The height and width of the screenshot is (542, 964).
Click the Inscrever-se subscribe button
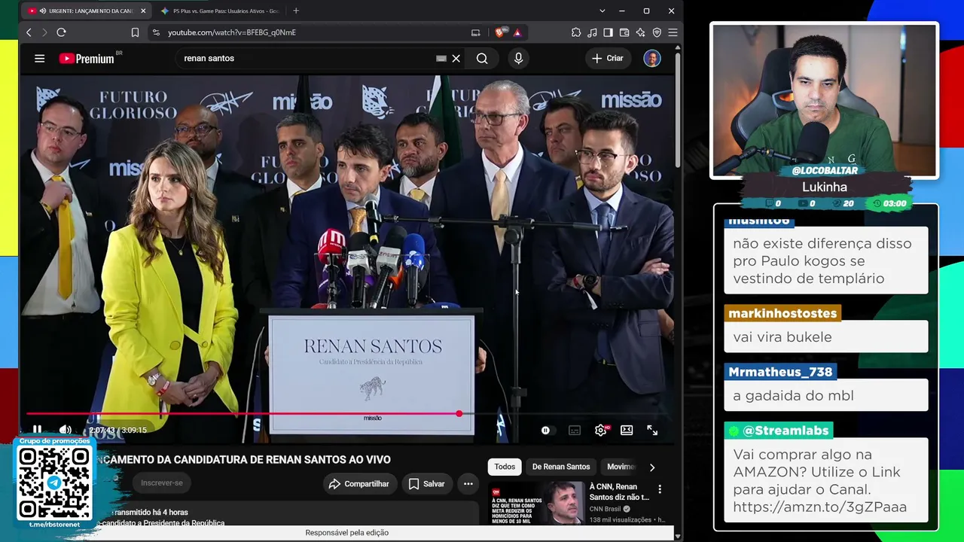[x=162, y=483]
